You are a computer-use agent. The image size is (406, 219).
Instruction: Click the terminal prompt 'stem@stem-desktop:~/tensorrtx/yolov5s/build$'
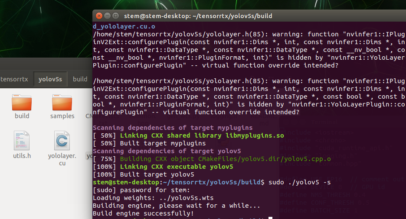pos(179,182)
